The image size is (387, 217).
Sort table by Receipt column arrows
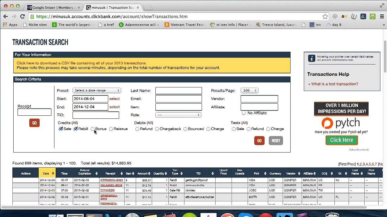tap(121, 174)
